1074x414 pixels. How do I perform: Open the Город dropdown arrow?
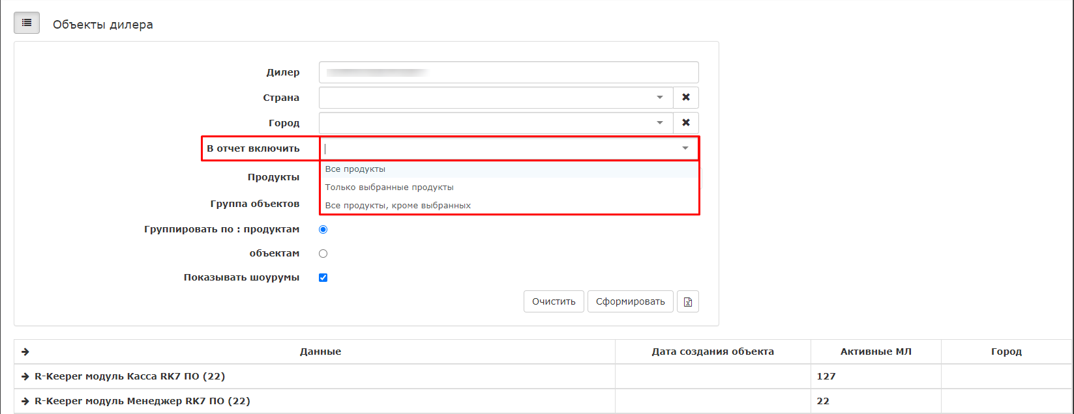(660, 123)
